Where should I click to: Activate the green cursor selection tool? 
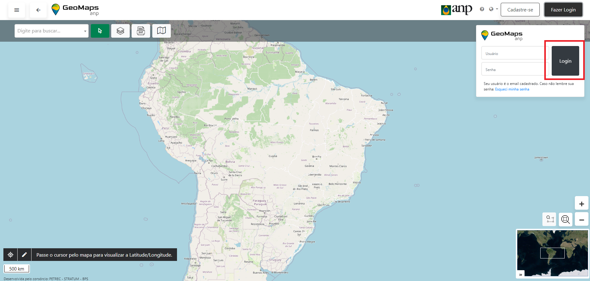point(100,31)
